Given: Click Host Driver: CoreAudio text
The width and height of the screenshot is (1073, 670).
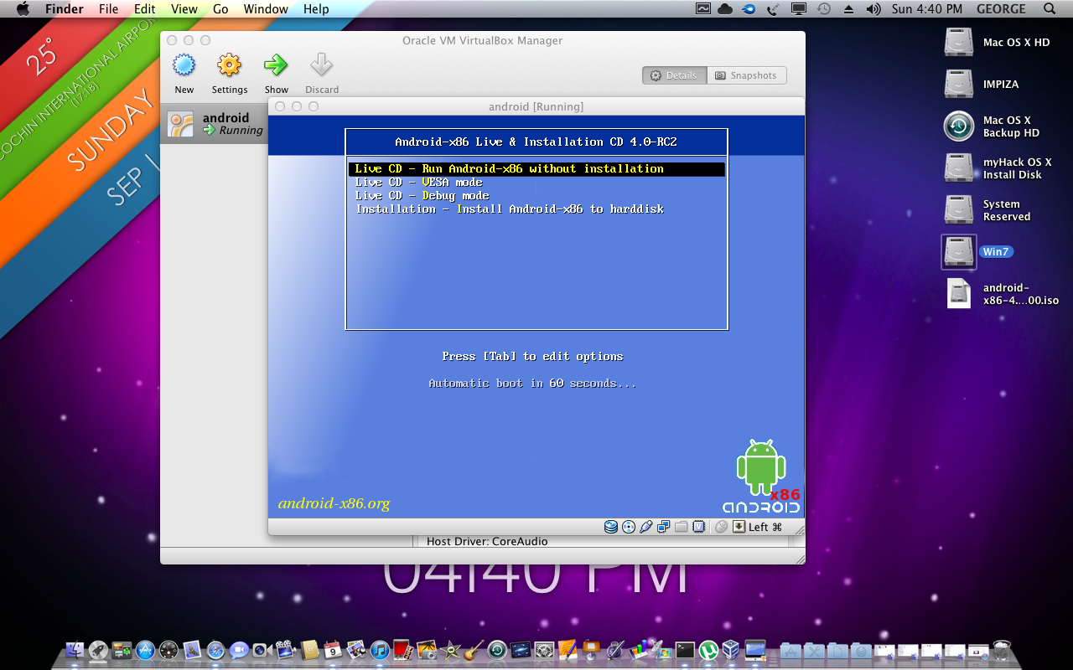Looking at the screenshot, I should coord(487,541).
